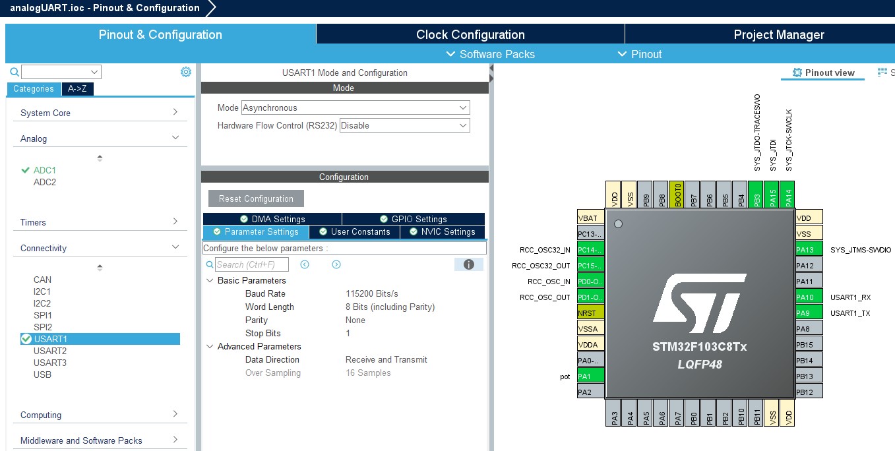The height and width of the screenshot is (451, 895).
Task: Click the green PA9 USART1_TX pin
Action: [809, 313]
